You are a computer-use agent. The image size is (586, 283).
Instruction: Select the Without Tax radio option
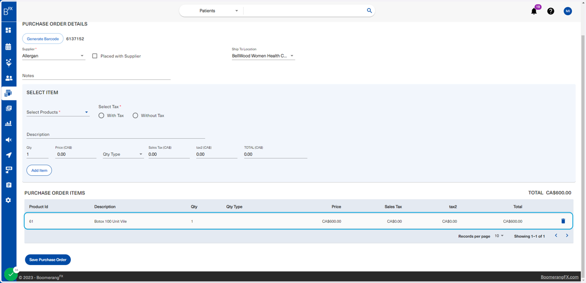[135, 115]
